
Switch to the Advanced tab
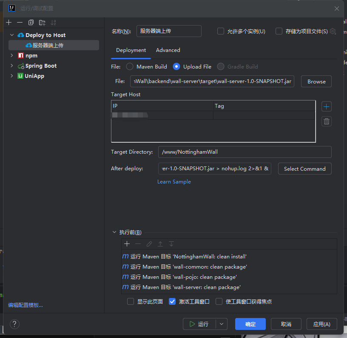tap(168, 50)
